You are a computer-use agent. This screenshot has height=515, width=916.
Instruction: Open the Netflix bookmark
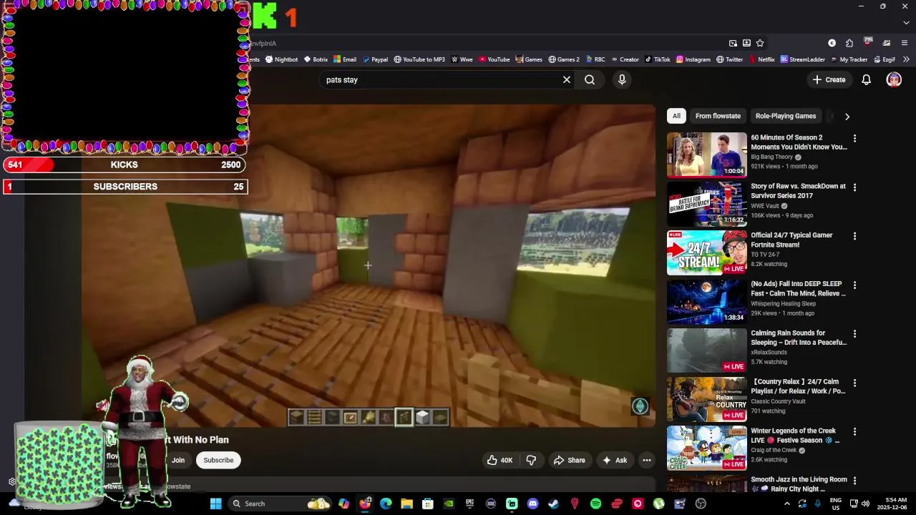pos(761,59)
